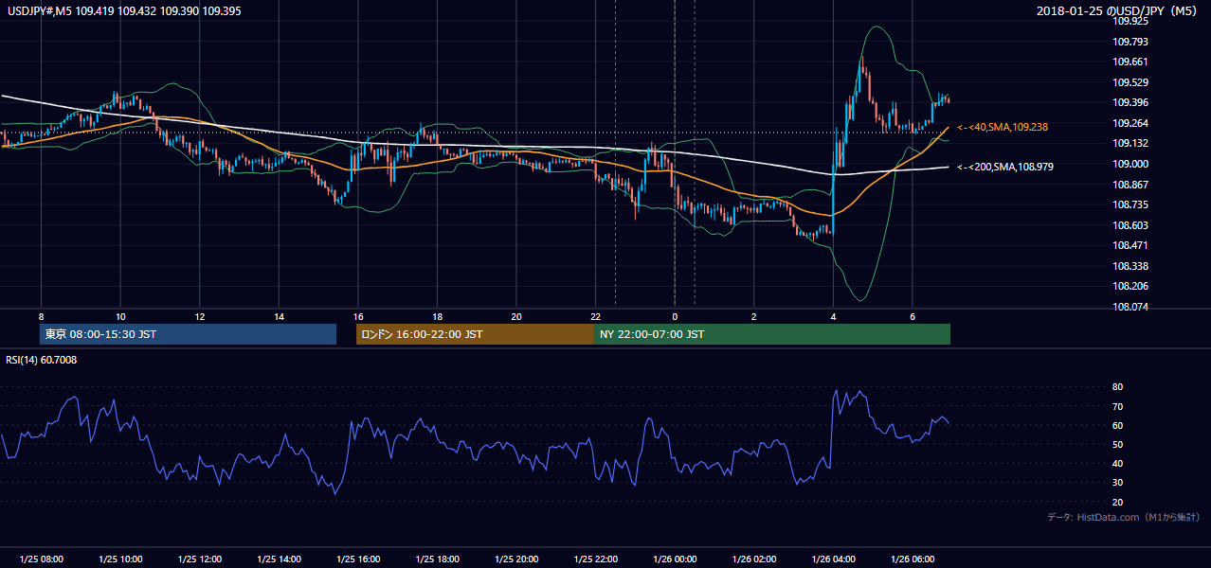The width and height of the screenshot is (1211, 568).
Task: Click the RSI(14) 60.7008 indicator label
Action: pos(42,359)
